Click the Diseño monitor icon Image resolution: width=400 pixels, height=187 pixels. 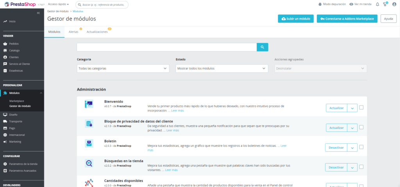point(5,115)
